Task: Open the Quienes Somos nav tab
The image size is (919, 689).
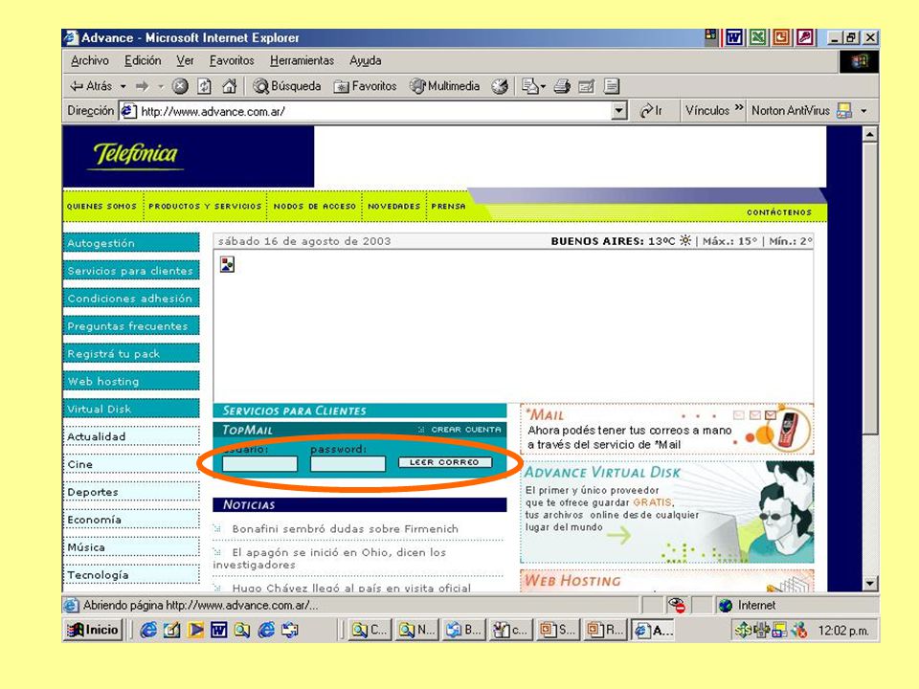Action: [x=102, y=207]
